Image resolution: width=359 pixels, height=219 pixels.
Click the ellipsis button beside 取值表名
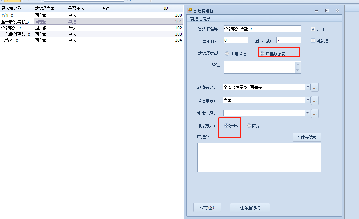315,87
